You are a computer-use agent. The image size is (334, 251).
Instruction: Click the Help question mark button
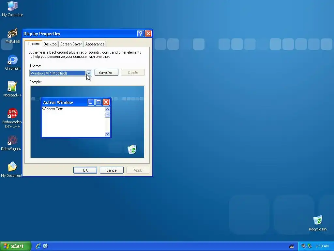[141, 34]
